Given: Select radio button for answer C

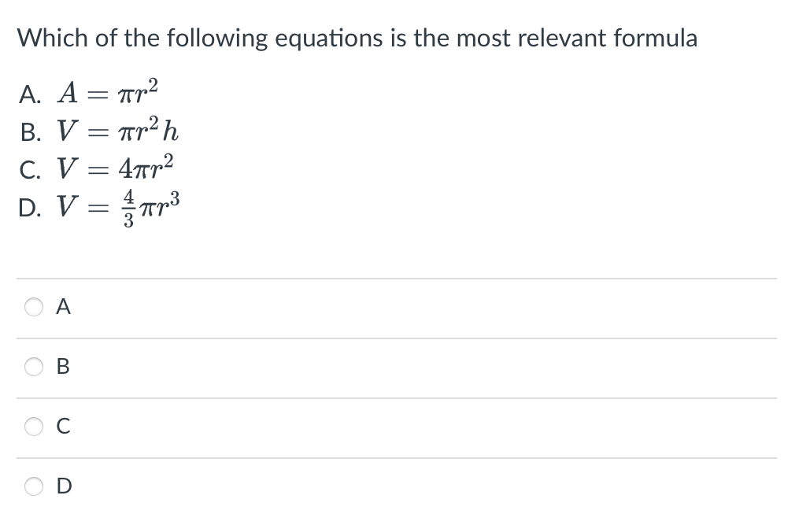Looking at the screenshot, I should 33,426.
